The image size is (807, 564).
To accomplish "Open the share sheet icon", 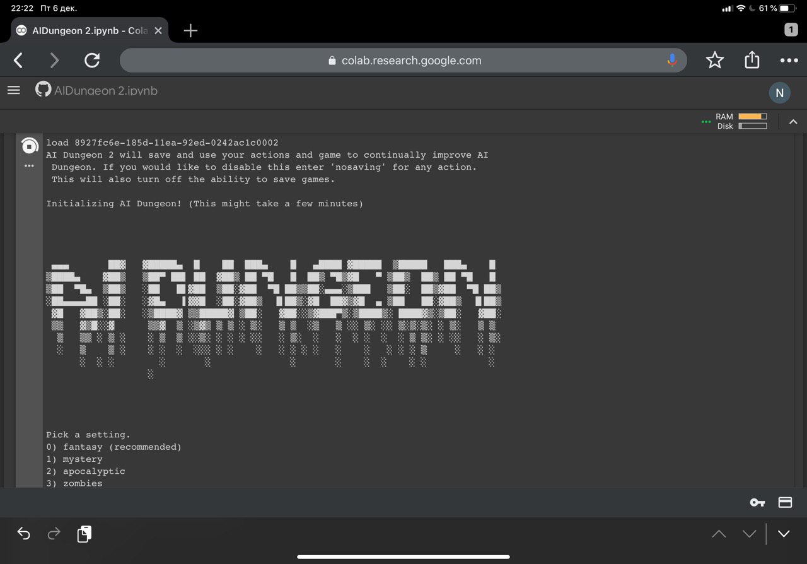I will pos(752,60).
